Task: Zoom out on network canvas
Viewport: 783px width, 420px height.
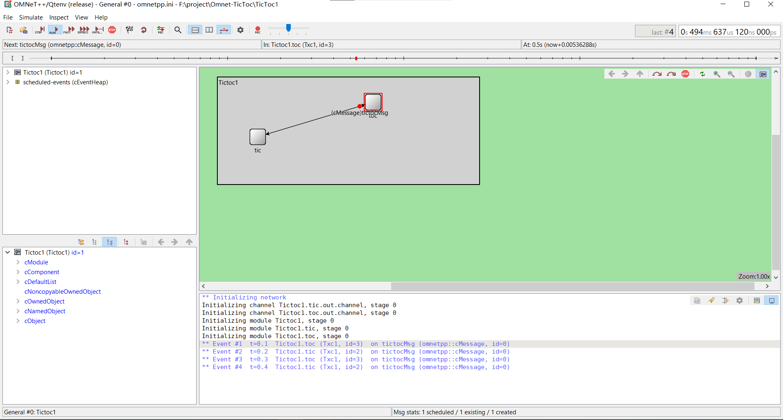Action: (x=731, y=74)
